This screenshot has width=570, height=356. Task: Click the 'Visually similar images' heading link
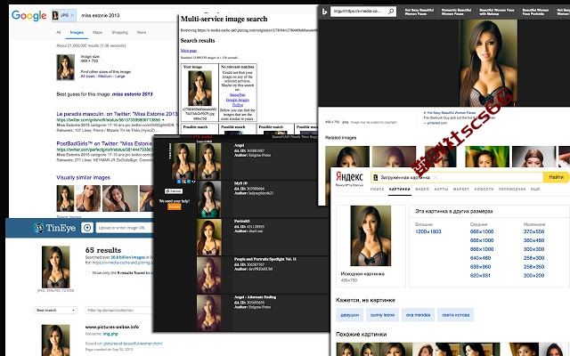pyautogui.click(x=83, y=177)
